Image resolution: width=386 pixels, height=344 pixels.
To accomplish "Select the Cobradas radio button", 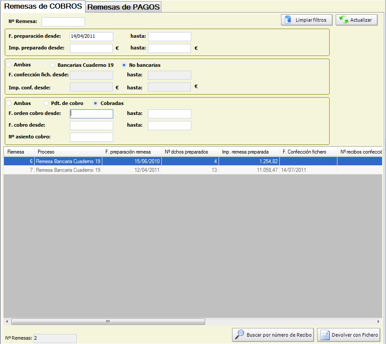I will tap(95, 103).
